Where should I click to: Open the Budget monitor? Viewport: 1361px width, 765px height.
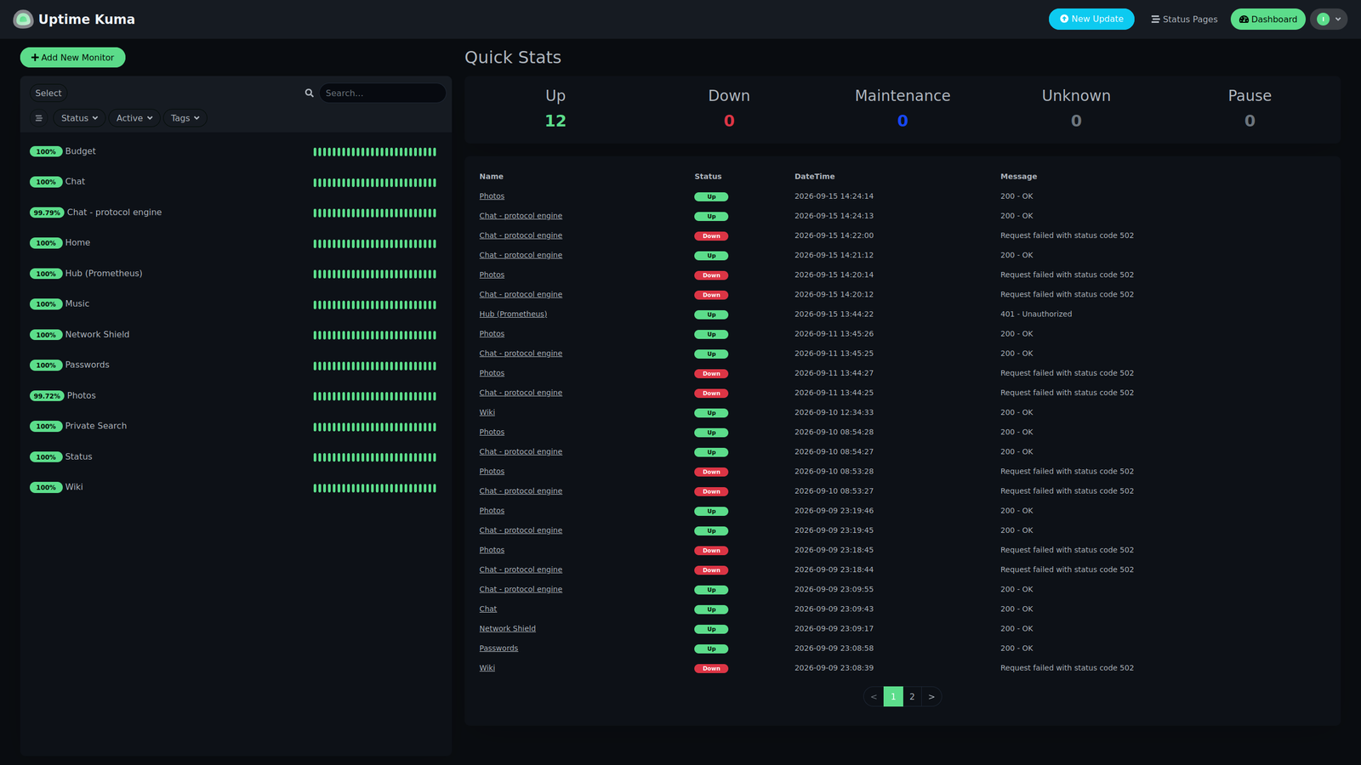(236, 151)
